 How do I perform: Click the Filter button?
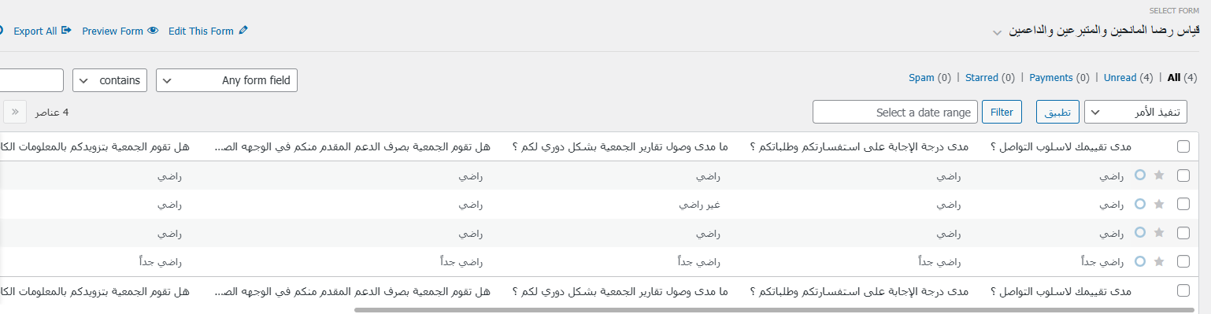(x=1002, y=112)
